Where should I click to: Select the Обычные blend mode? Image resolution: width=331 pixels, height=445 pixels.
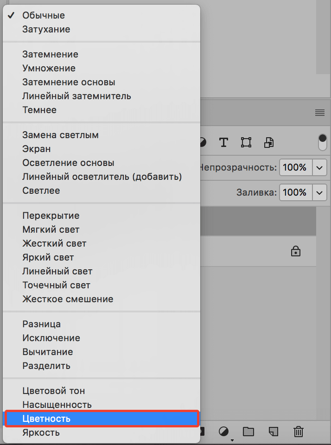[x=44, y=15]
